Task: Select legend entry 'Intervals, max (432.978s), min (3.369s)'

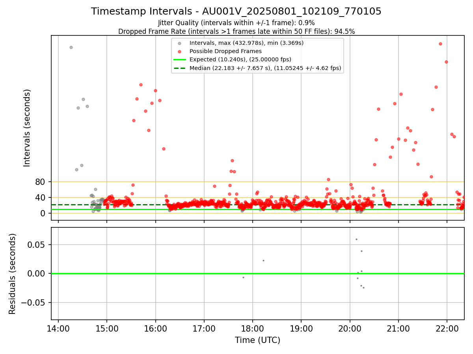Action: click(246, 43)
